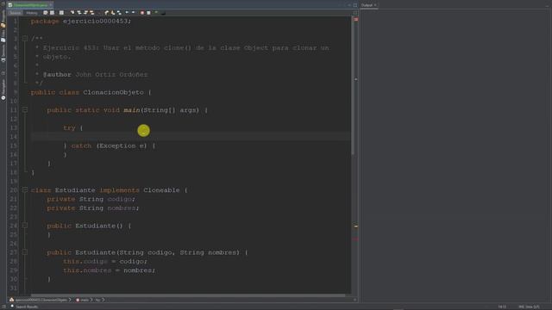Collapse the main method fold on line 11
This screenshot has width=552, height=310.
tap(25, 110)
